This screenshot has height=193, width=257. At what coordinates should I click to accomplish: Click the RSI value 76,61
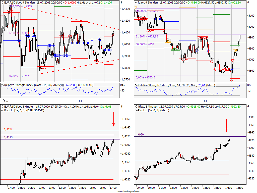coord(202,85)
